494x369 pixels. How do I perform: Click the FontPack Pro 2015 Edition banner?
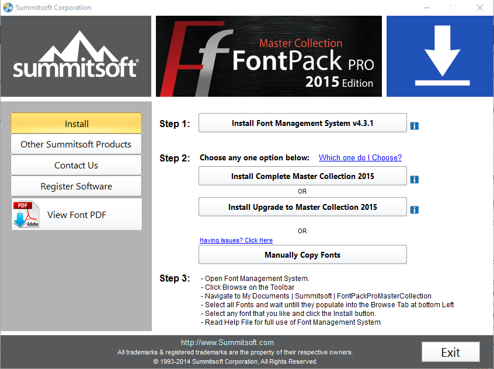click(x=269, y=57)
